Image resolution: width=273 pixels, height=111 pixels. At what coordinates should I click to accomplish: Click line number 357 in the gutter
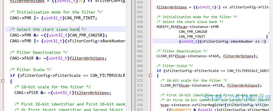tap(140, 12)
